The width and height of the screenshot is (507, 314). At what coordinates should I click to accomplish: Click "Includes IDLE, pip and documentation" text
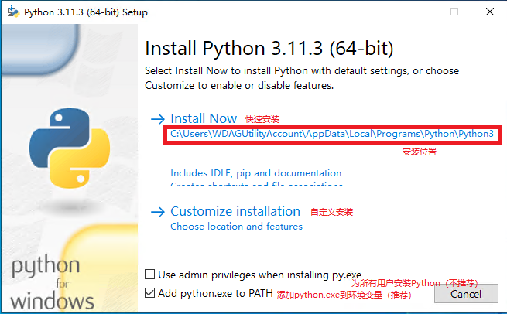pos(255,173)
